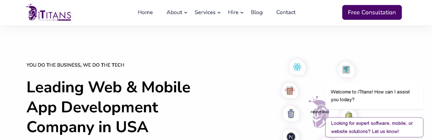
Task: Go to the Home menu item
Action: [x=145, y=12]
